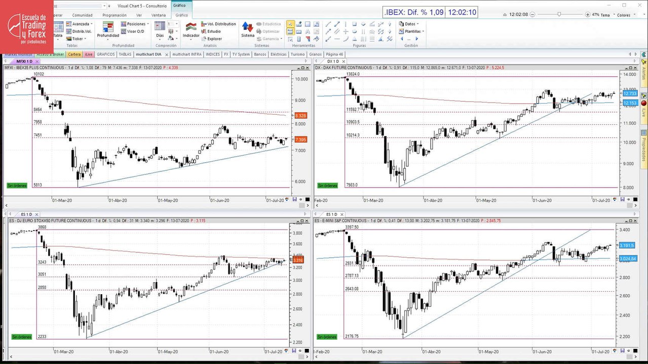
Task: Open the Ventana ribbon tab
Action: (159, 15)
